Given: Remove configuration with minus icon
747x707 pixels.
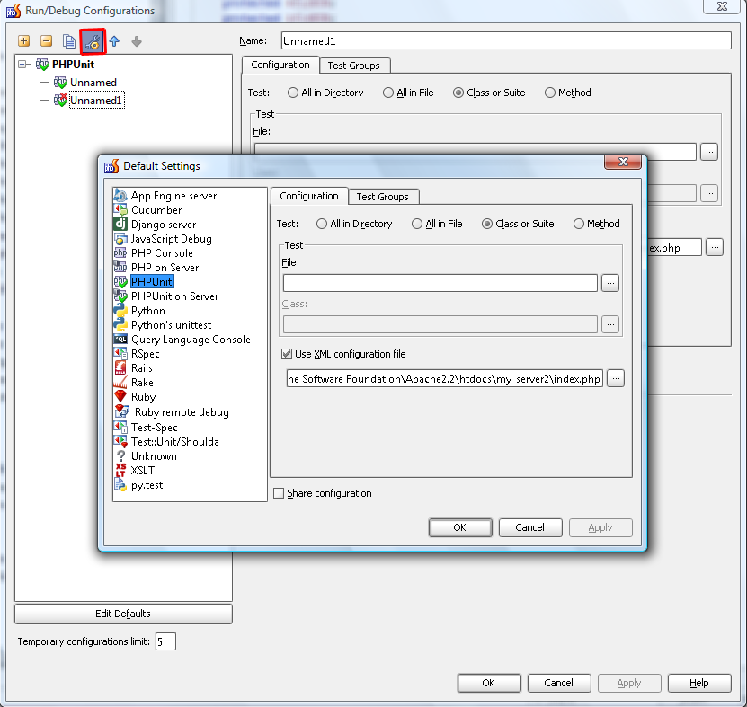Looking at the screenshot, I should point(46,41).
